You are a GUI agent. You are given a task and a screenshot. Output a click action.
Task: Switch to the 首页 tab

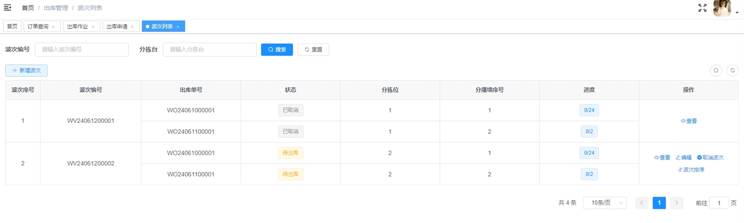pyautogui.click(x=12, y=27)
